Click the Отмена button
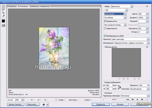Screen dimensions: 152x108 (x=120, y=105)
